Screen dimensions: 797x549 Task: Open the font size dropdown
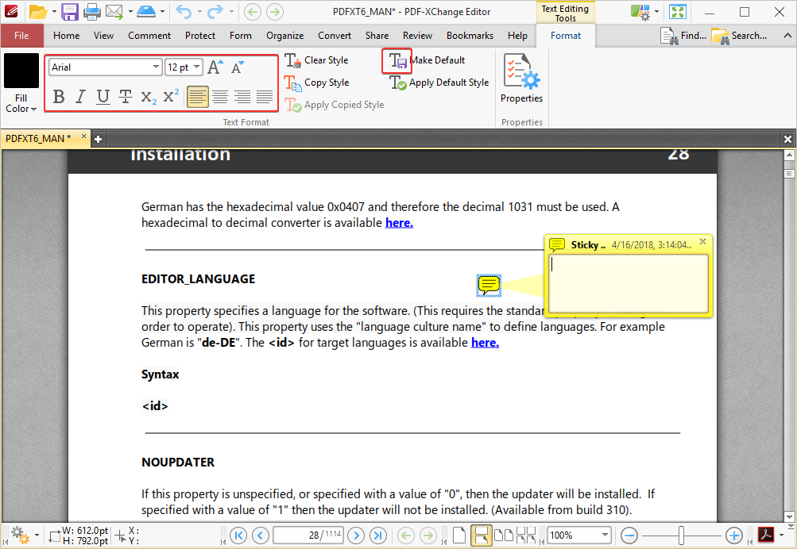pos(195,67)
